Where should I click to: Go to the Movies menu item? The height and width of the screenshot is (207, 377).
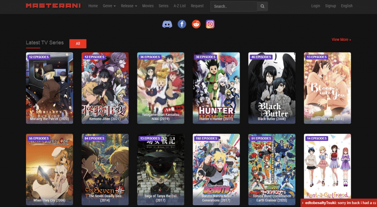(148, 6)
